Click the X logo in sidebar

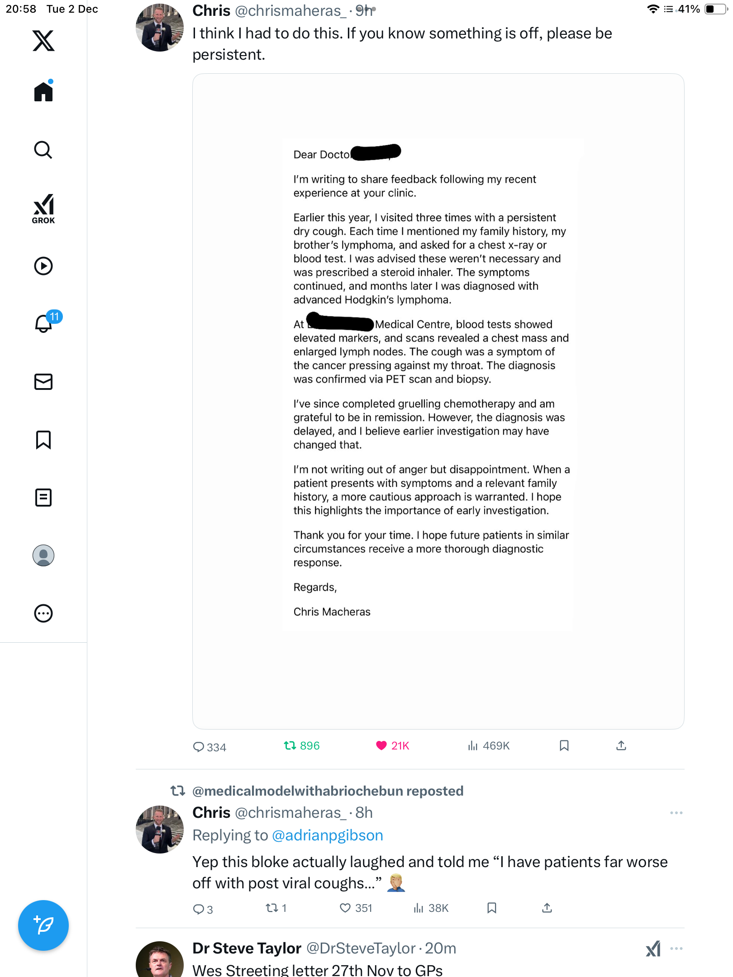tap(43, 41)
